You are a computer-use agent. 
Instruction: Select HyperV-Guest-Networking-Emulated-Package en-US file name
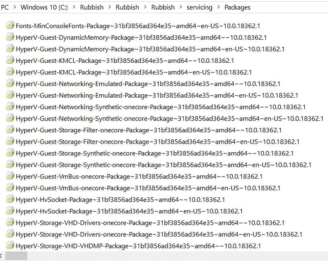point(157,96)
